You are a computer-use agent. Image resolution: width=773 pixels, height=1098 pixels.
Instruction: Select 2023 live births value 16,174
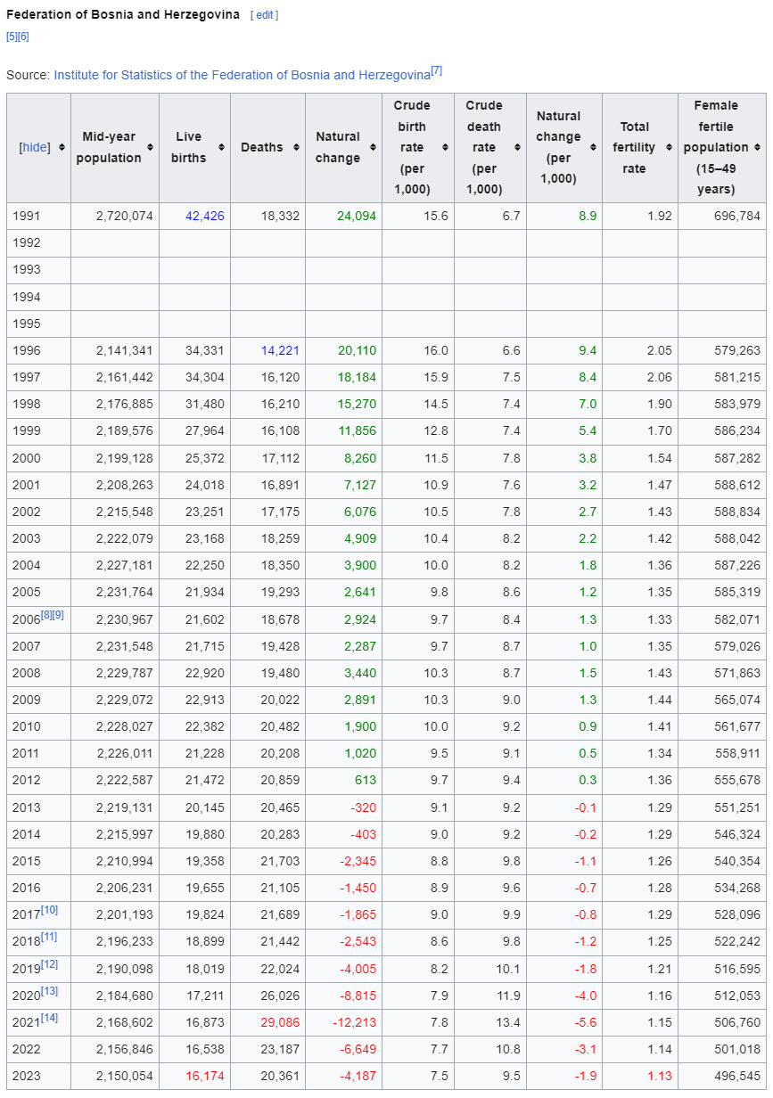coord(205,1076)
